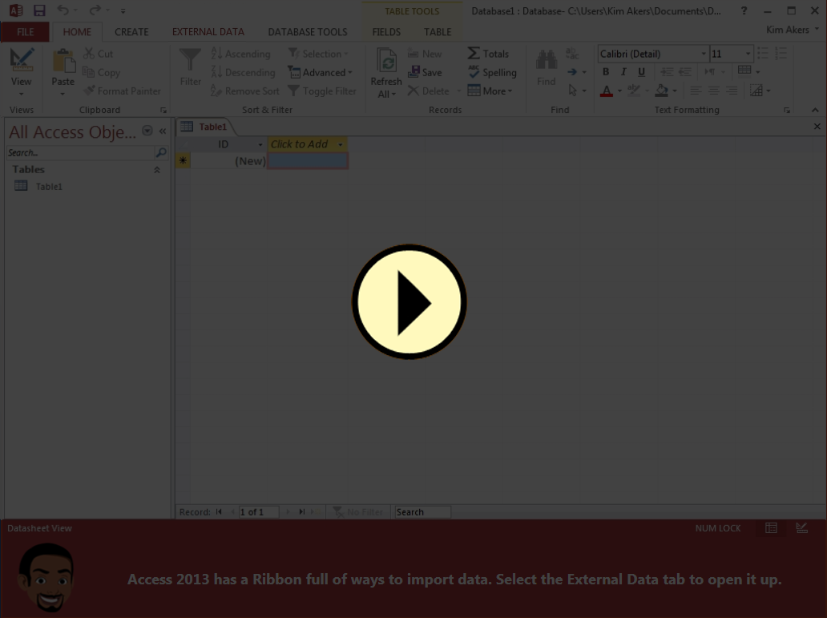
Task: Play the tutorial video
Action: tap(409, 302)
